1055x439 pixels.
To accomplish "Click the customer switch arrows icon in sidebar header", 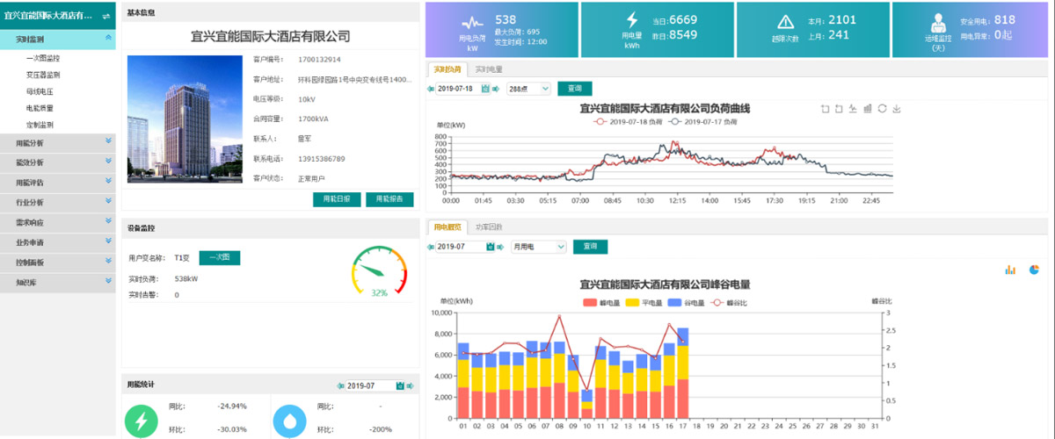I will tap(105, 16).
